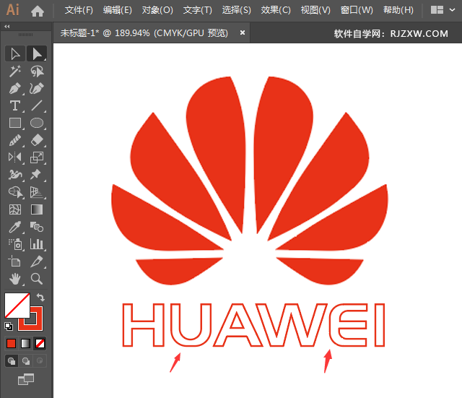Pick the Warp tool

15,175
